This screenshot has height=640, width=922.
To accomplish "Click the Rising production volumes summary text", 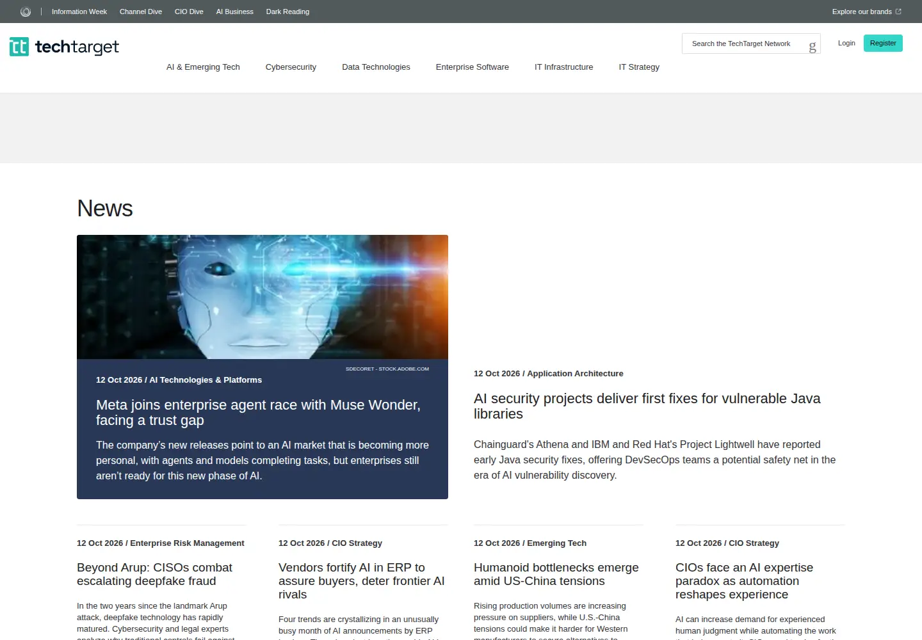I will 551,621.
